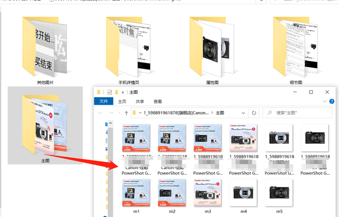Screen dimensions: 339x217
Task: Open Customize Quick Access Toolbar dropdown
Action: click(x=122, y=92)
